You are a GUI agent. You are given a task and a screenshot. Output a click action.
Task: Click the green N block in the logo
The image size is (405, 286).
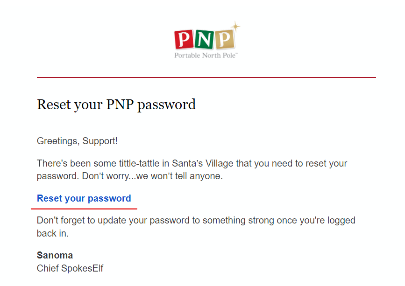204,40
